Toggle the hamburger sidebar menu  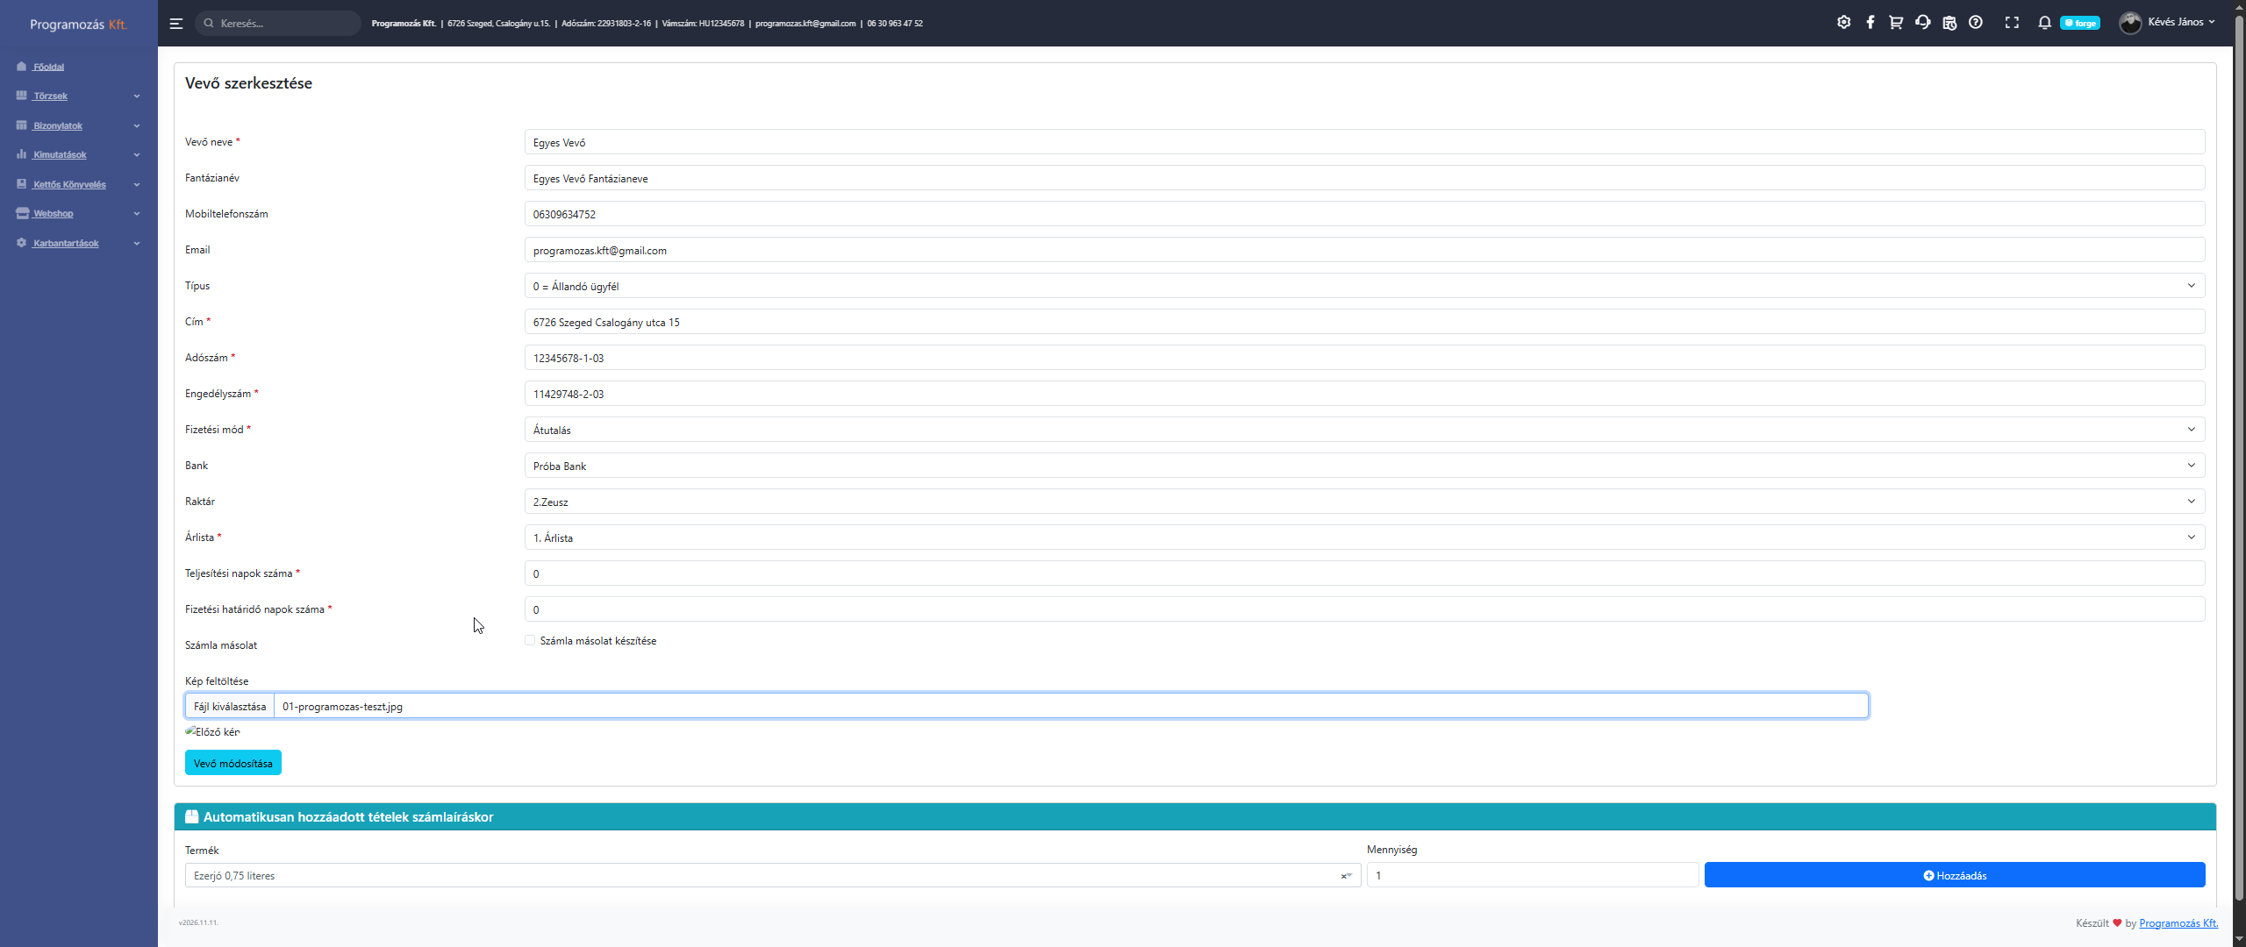pos(175,24)
